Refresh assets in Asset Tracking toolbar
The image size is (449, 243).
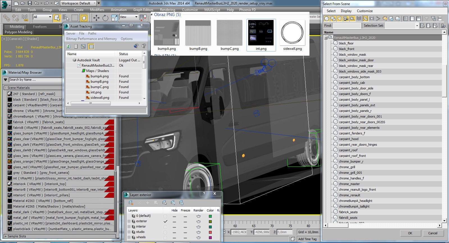68,46
